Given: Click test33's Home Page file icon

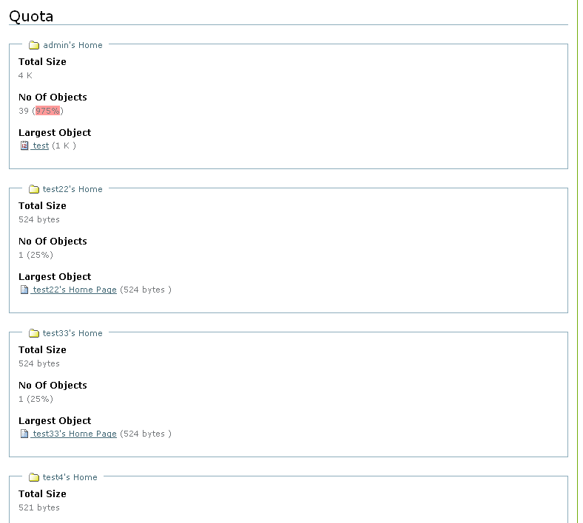Looking at the screenshot, I should (x=24, y=434).
